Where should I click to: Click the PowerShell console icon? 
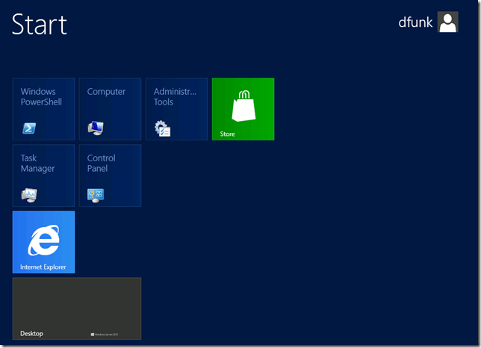tap(29, 128)
